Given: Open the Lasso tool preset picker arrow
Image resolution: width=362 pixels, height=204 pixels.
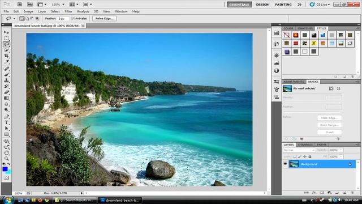Looking at the screenshot, I should pos(14,19).
